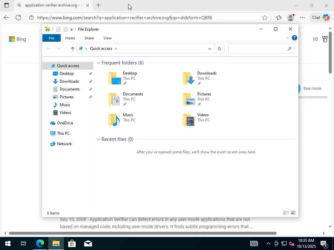Open the Pictures folder in Frequent folders
Viewport: 334px width, 250px height.
(x=197, y=99)
